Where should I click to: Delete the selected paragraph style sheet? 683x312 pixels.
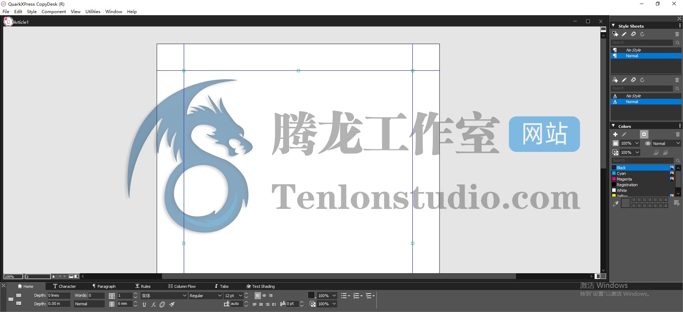coord(677,34)
